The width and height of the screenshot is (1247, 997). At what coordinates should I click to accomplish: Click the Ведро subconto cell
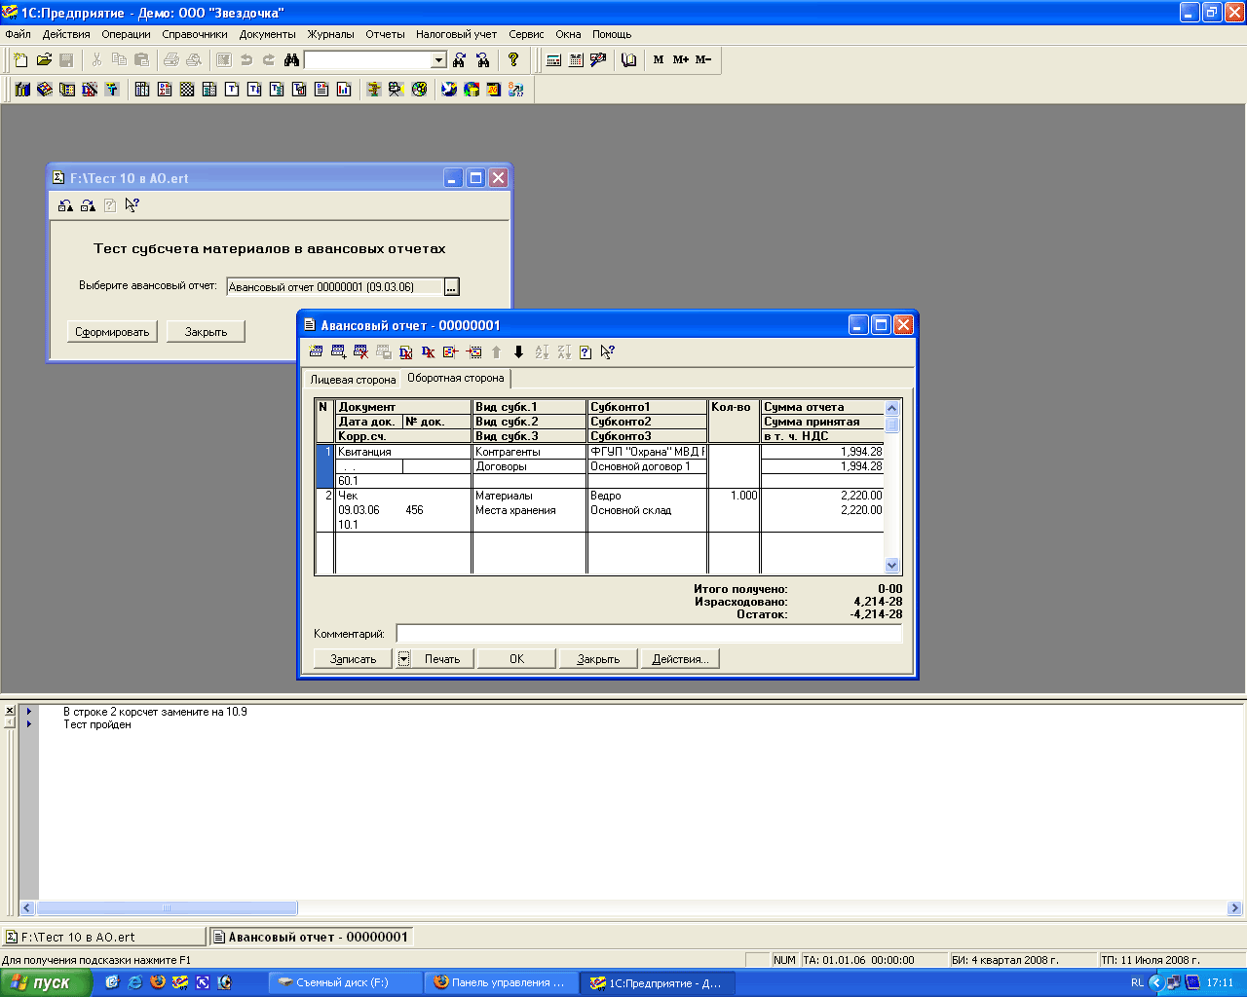(x=647, y=496)
